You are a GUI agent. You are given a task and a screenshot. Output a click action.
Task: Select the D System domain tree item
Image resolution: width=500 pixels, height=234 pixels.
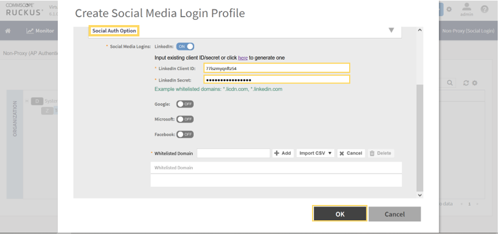tap(43, 101)
